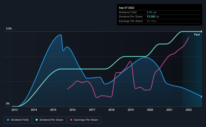Click the 0.4% dividend yield value
This screenshot has height=127, width=206.
[150, 12]
